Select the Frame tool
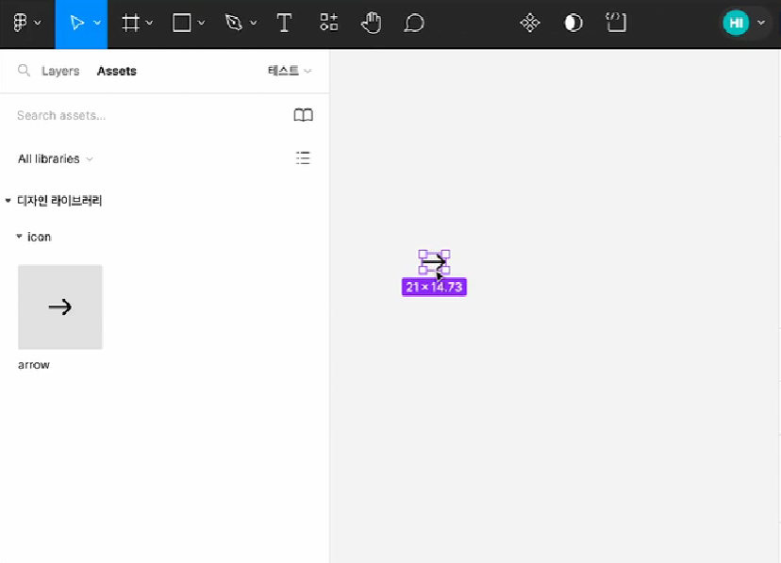781x563 pixels. point(130,23)
